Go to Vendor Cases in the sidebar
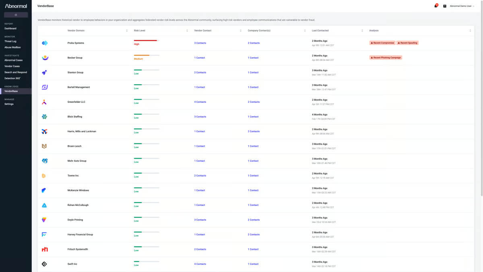Viewport: 483px width, 272px height. [12, 66]
